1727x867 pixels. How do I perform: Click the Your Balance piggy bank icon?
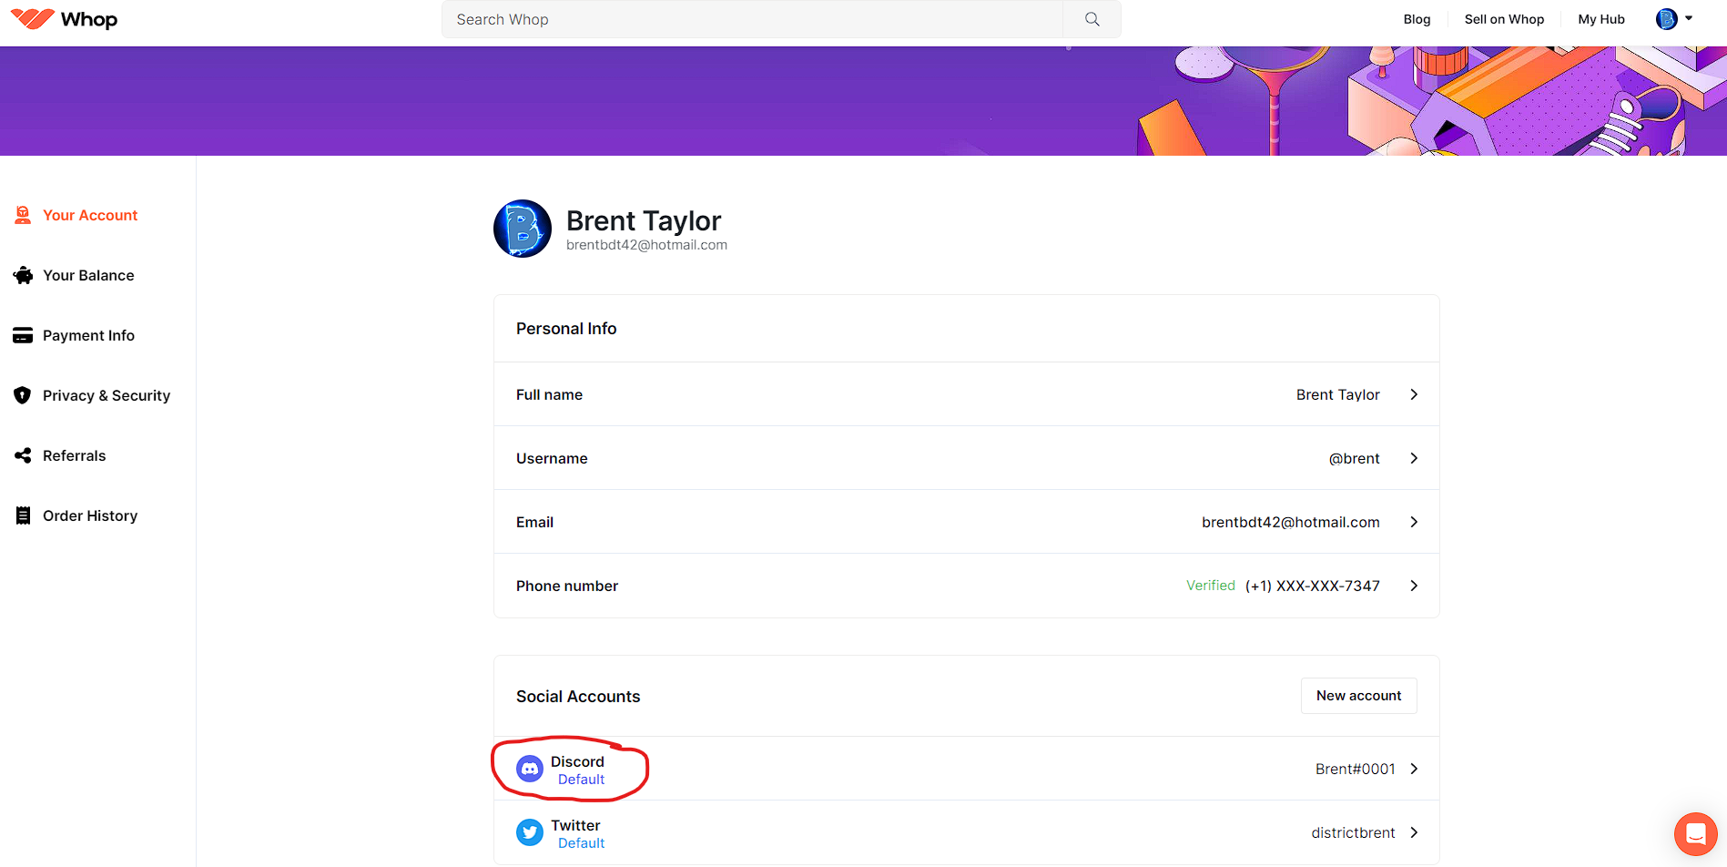click(x=23, y=275)
